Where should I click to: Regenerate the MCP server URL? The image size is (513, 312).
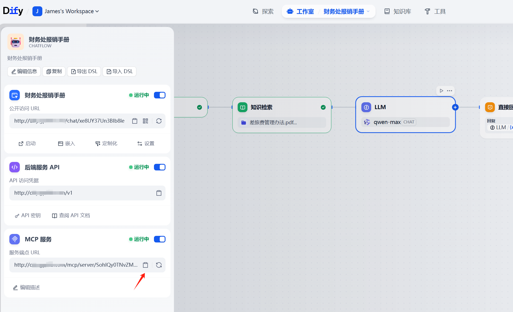pos(159,265)
